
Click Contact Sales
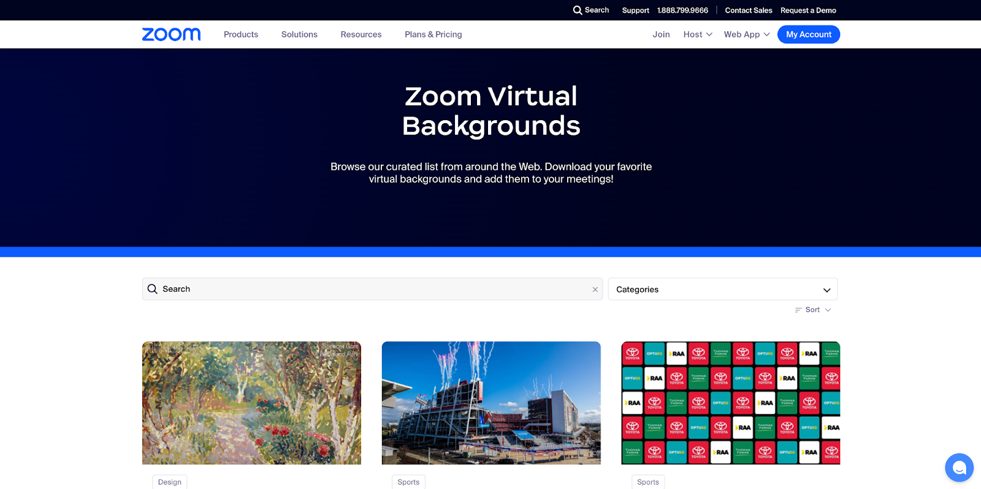pos(749,10)
